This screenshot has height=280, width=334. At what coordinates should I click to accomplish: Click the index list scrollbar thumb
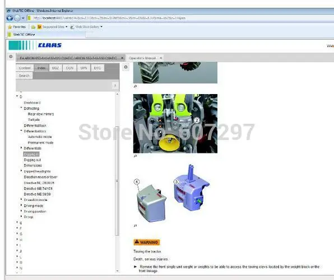coord(117,181)
